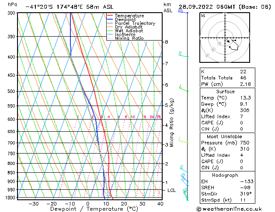The width and height of the screenshot is (275, 212).
Task: Click the vertical 'Mixing Ratio (g/kg)' label
Action: coord(172,123)
